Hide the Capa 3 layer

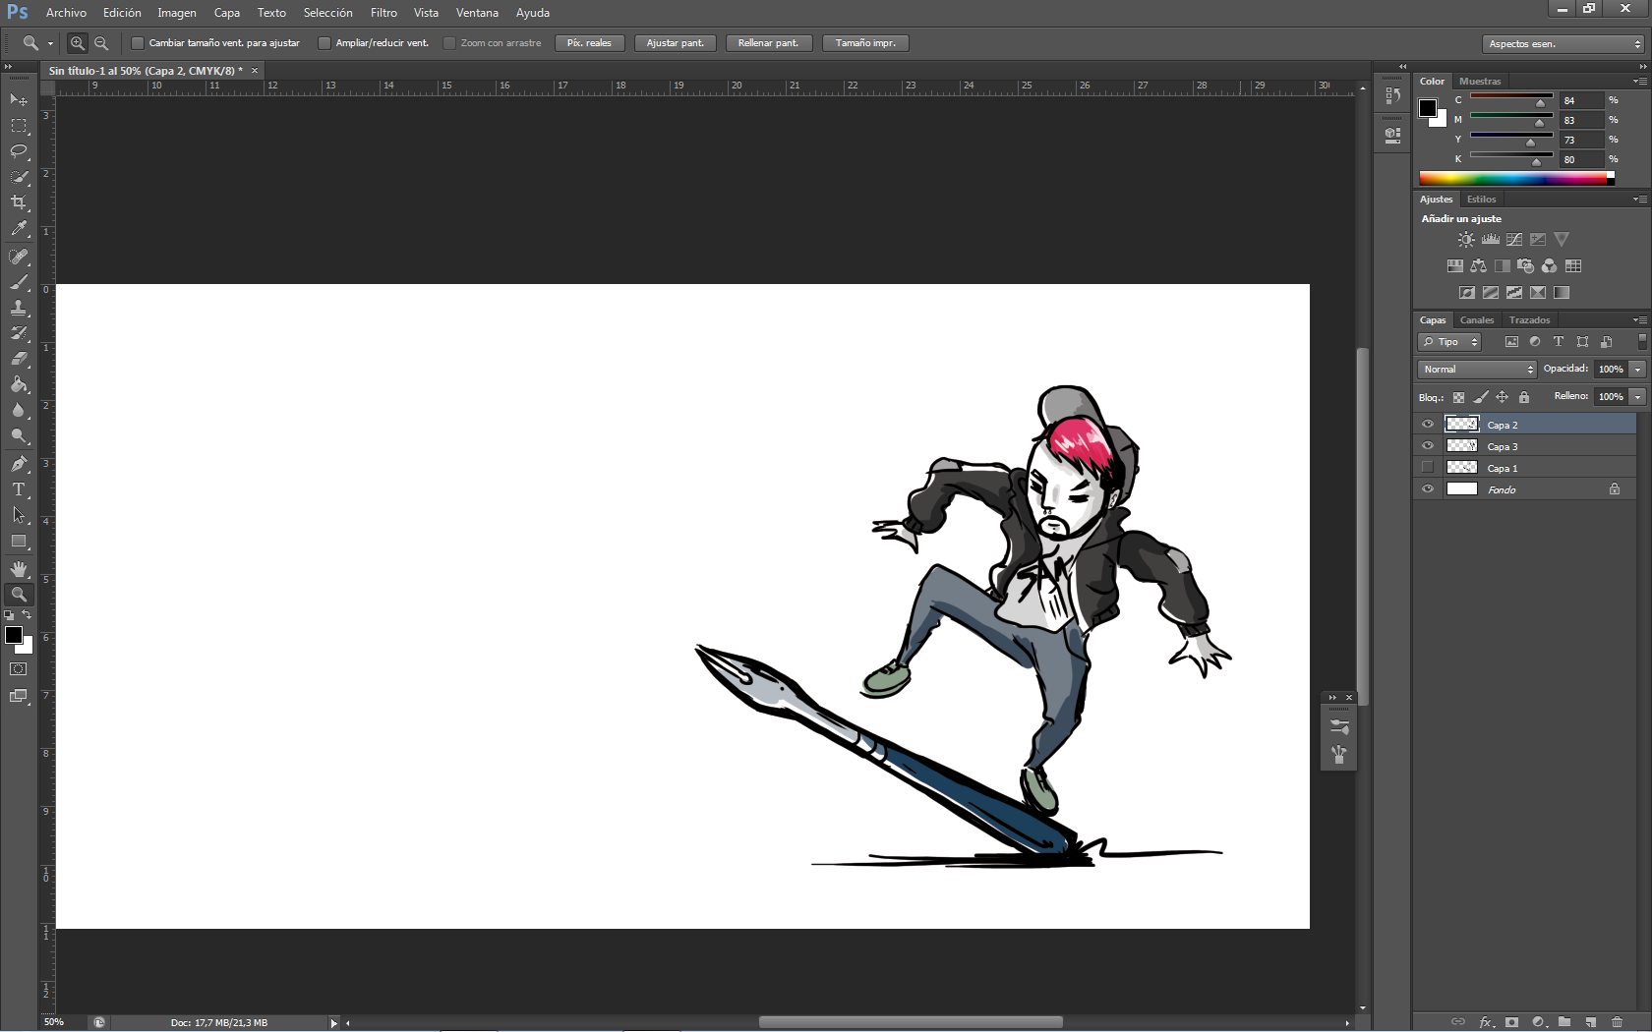[1428, 446]
